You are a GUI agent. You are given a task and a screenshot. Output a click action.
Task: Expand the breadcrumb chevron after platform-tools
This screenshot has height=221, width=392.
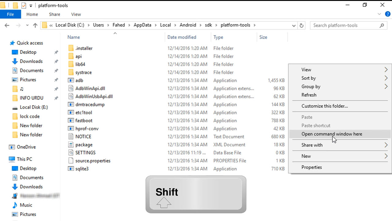[254, 25]
